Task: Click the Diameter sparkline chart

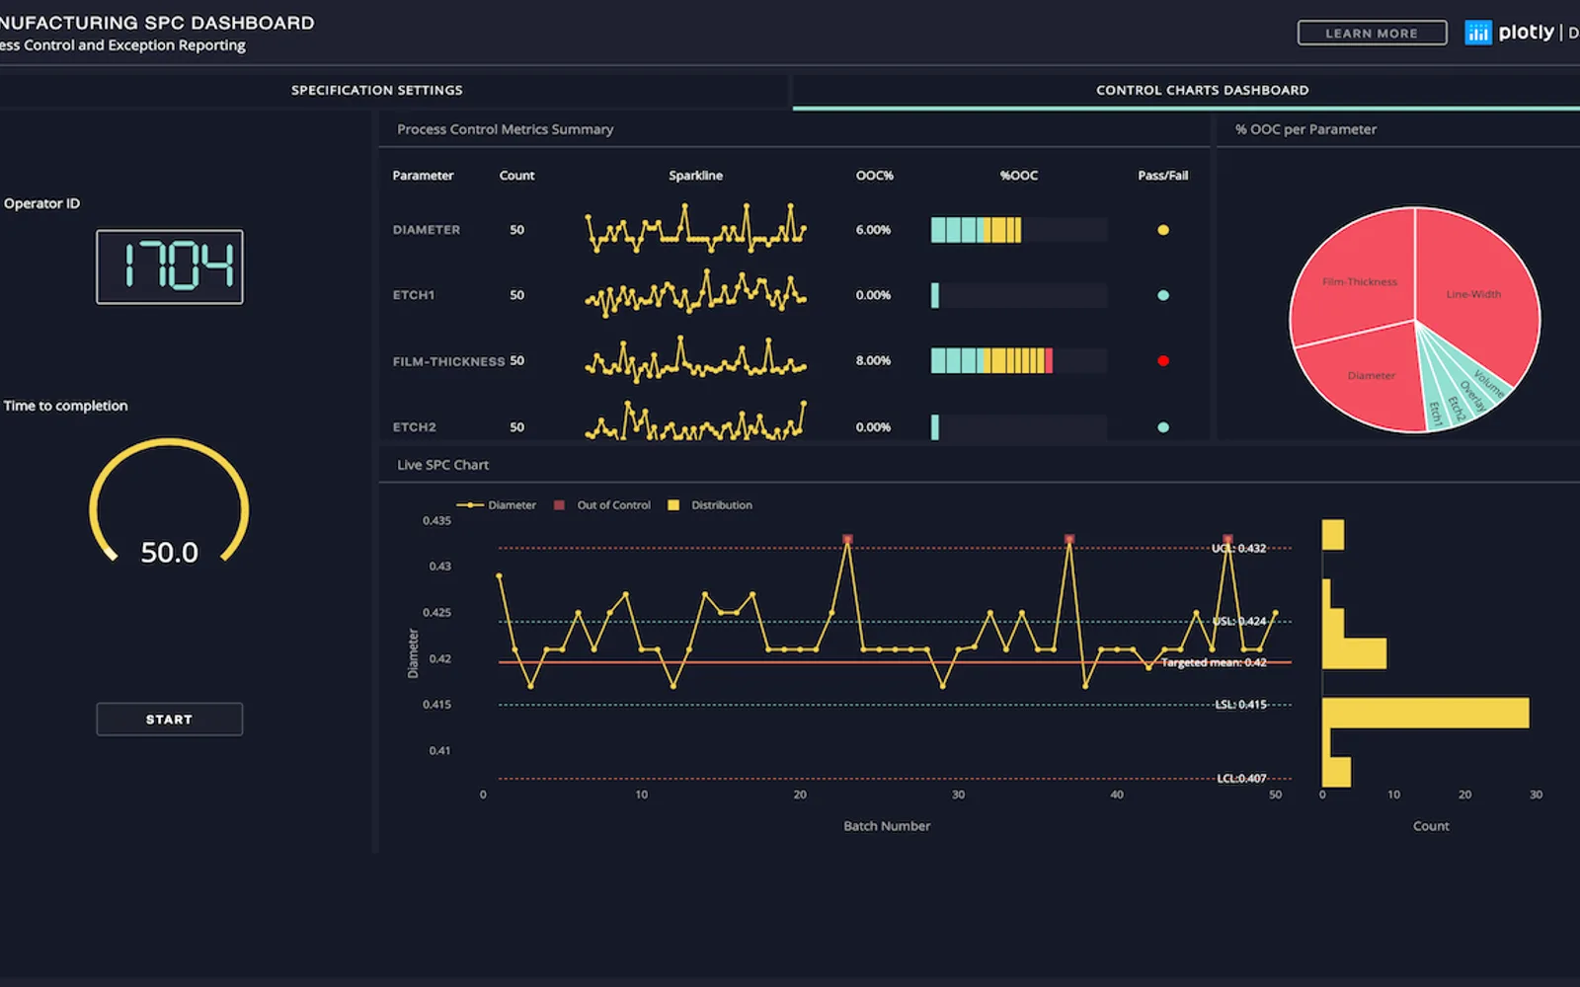Action: [x=696, y=228]
